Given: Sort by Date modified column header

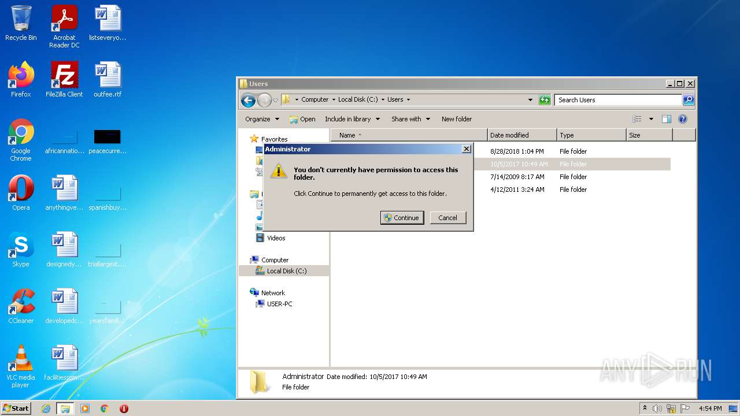Looking at the screenshot, I should pyautogui.click(x=522, y=135).
